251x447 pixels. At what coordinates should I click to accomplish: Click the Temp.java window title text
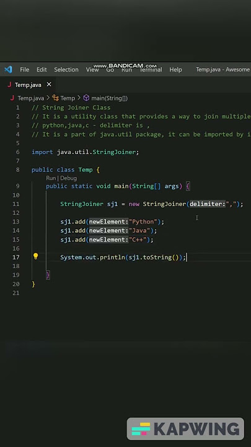(223, 70)
